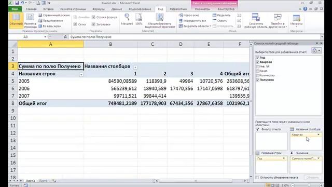Open Представления custom views
Viewport: 332px width, 187px height.
51,21
